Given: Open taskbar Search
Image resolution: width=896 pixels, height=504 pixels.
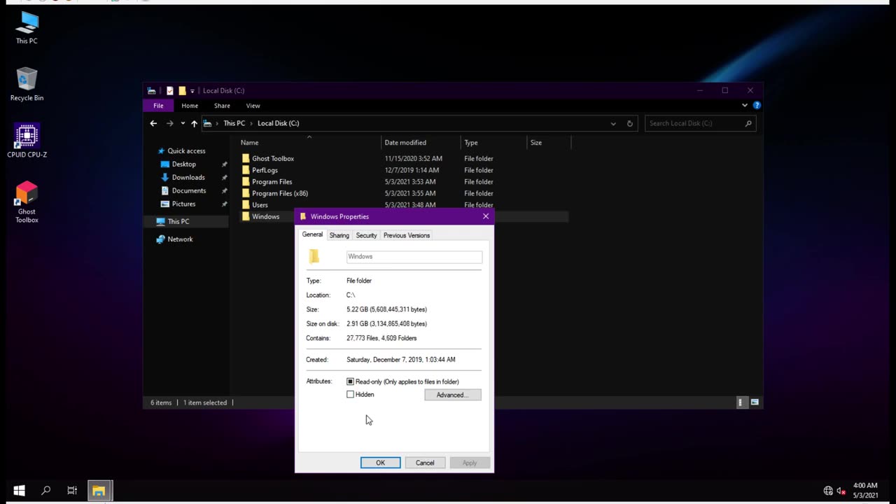Looking at the screenshot, I should click(45, 491).
